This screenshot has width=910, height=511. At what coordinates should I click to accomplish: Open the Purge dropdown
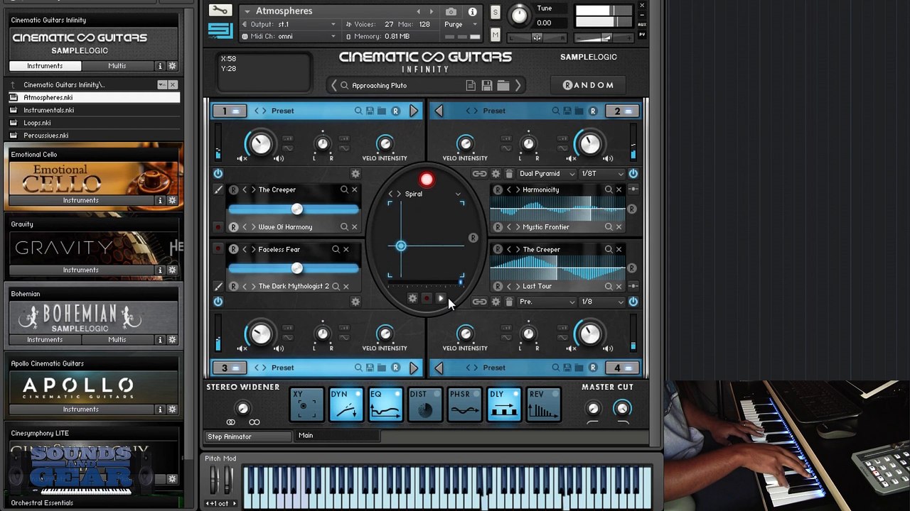click(x=461, y=24)
